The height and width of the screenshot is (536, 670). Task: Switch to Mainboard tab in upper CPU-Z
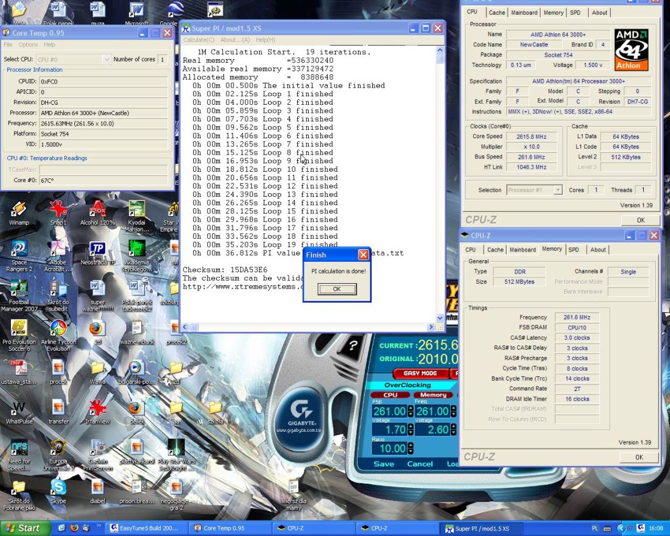pos(524,12)
